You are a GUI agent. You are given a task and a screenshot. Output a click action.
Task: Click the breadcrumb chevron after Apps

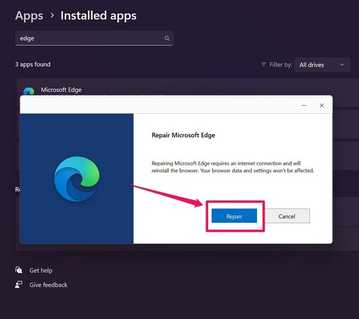[x=52, y=15]
